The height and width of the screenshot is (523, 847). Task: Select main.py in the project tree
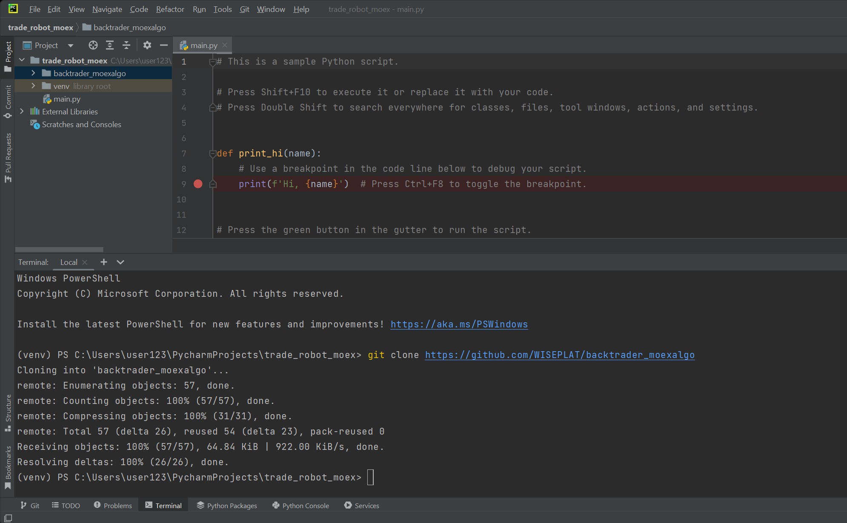coord(66,99)
